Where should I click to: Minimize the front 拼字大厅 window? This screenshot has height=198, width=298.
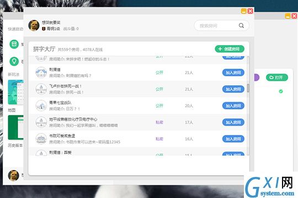coord(244,11)
